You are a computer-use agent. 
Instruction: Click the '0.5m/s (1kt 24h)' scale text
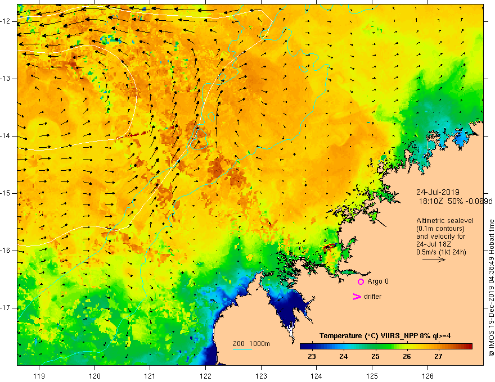tap(441, 252)
